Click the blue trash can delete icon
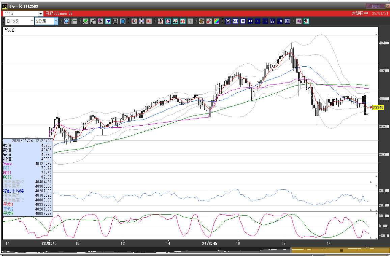The width and height of the screenshot is (390, 256). (x=123, y=21)
